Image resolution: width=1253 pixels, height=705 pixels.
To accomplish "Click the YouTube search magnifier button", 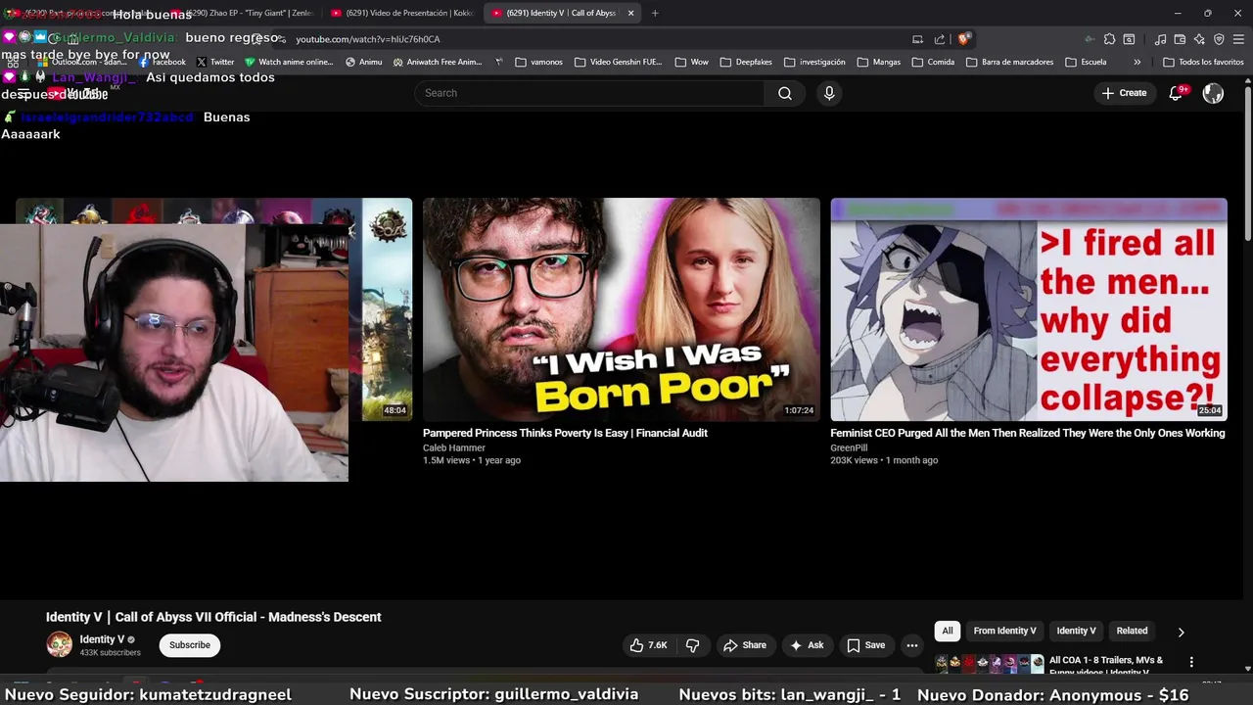I will [x=784, y=93].
